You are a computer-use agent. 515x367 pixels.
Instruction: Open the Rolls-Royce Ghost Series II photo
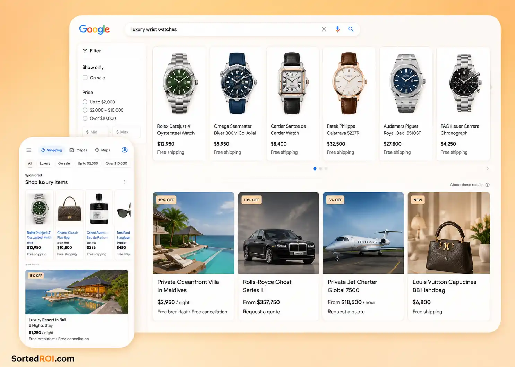point(278,233)
